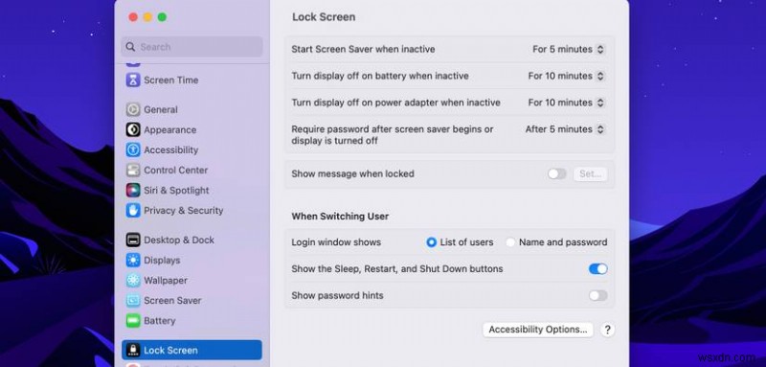Enable Show message when locked switch

[557, 174]
